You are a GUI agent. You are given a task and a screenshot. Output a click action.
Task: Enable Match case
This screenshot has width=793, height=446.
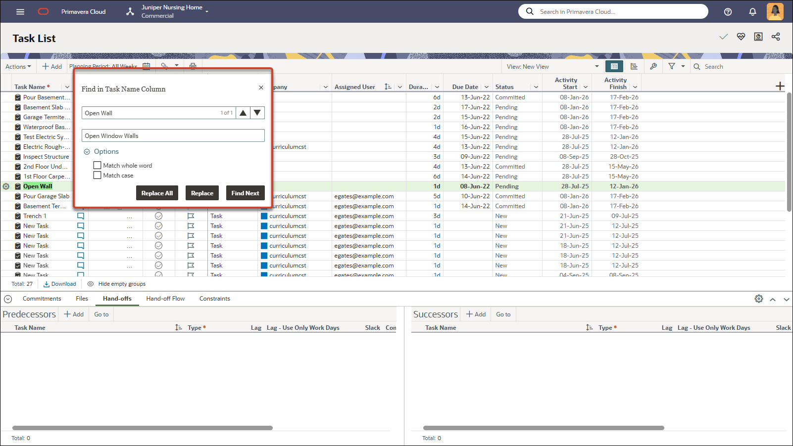click(98, 175)
